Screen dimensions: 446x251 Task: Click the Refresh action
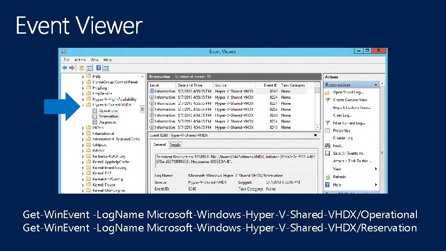click(x=339, y=177)
